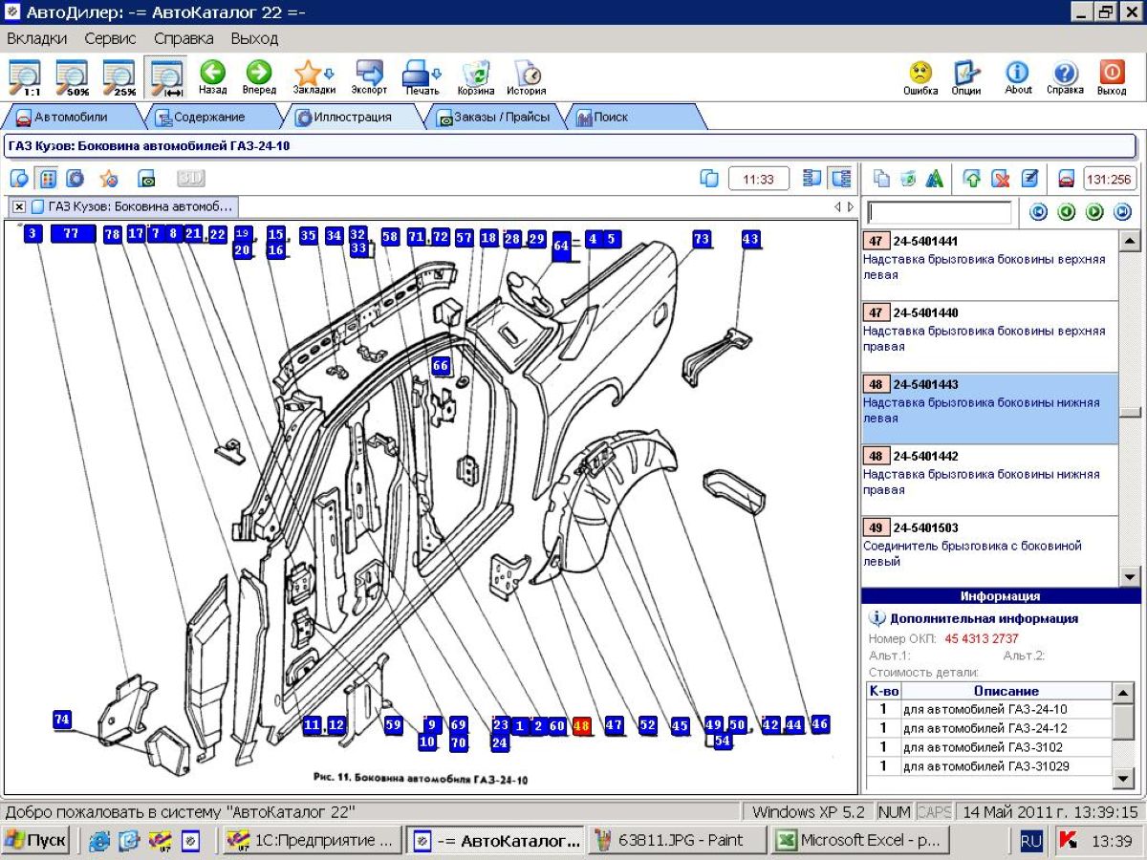
Task: Click the green up-arrow icon
Action: [x=972, y=179]
